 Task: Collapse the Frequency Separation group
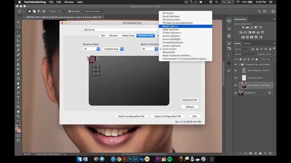pyautogui.click(x=240, y=64)
